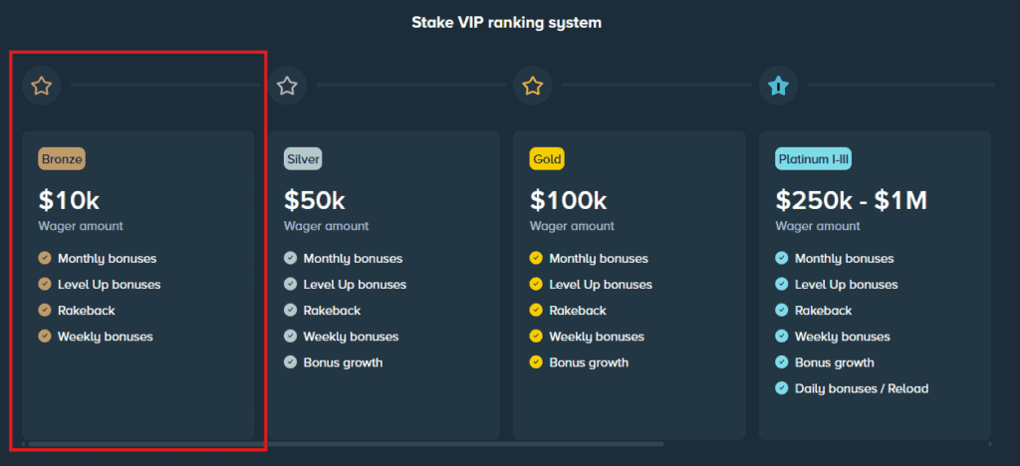Click the Gold tier star icon
The image size is (1020, 466).
533,86
